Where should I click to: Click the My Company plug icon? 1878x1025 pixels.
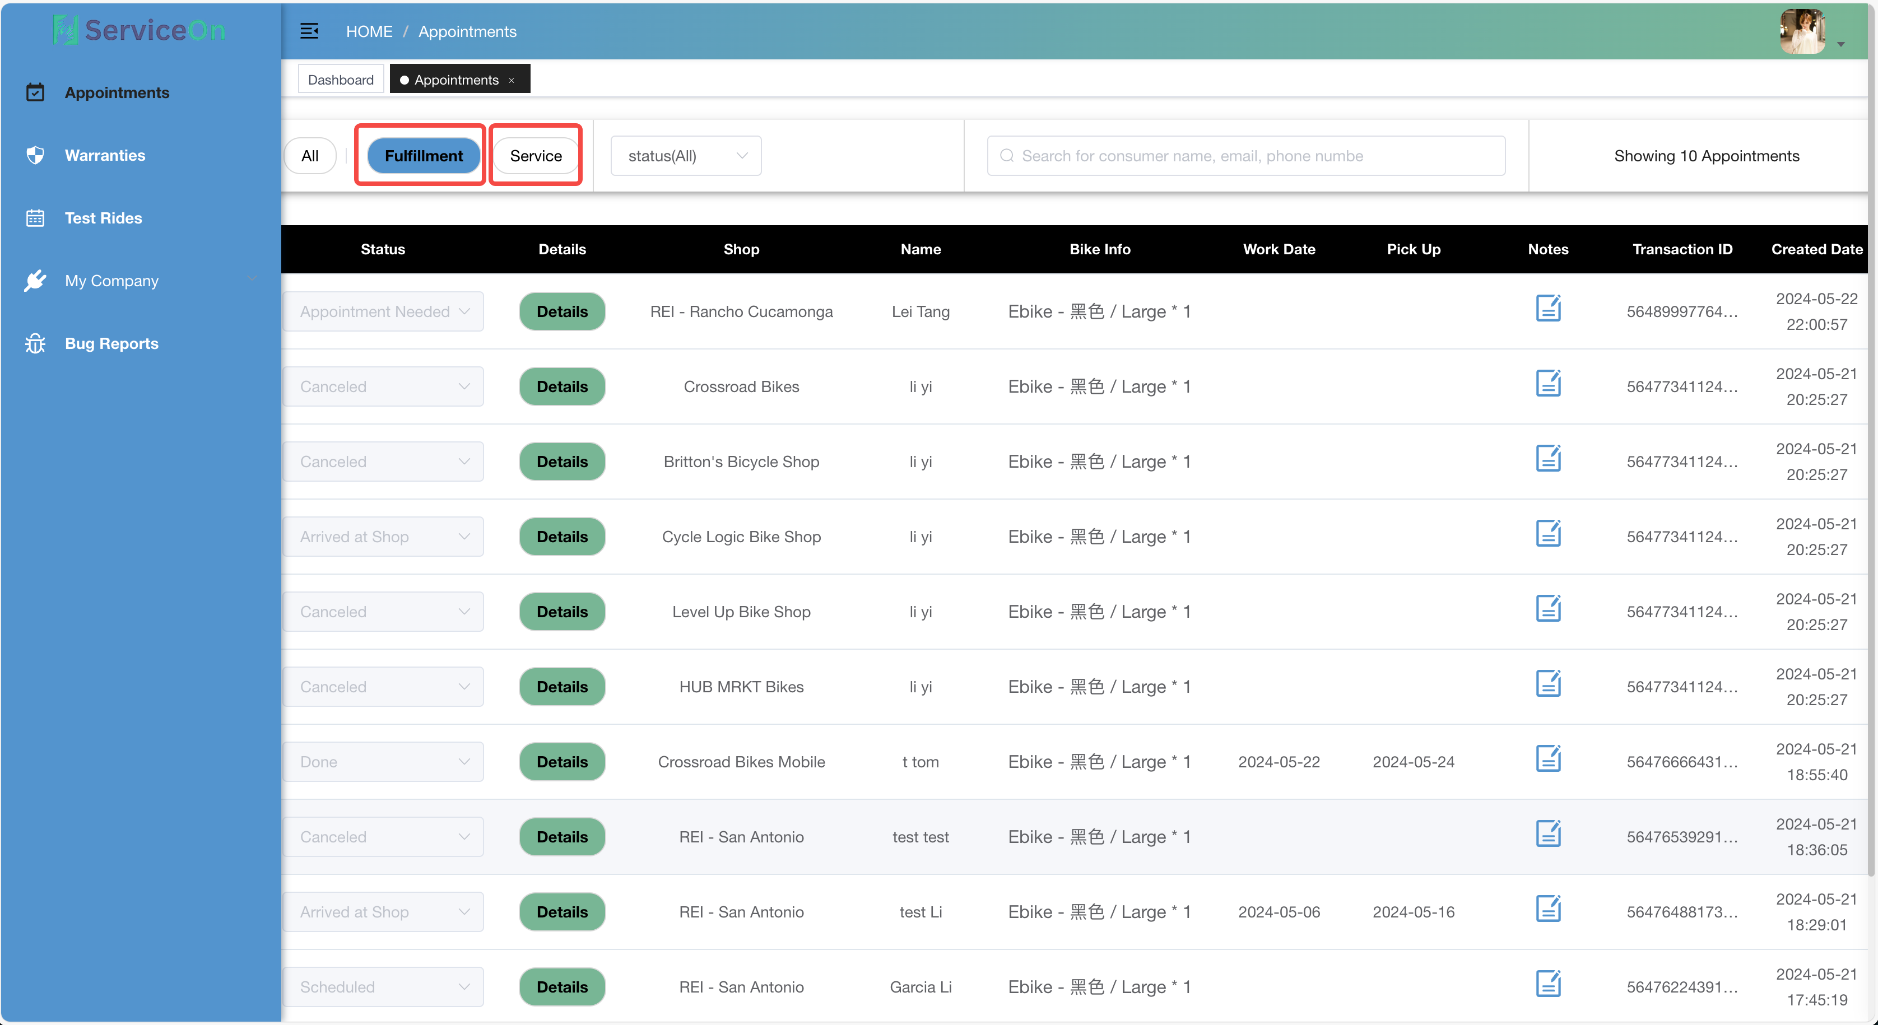[x=35, y=281]
